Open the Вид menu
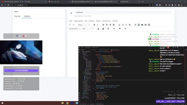The image size is (187, 105). (86, 21)
